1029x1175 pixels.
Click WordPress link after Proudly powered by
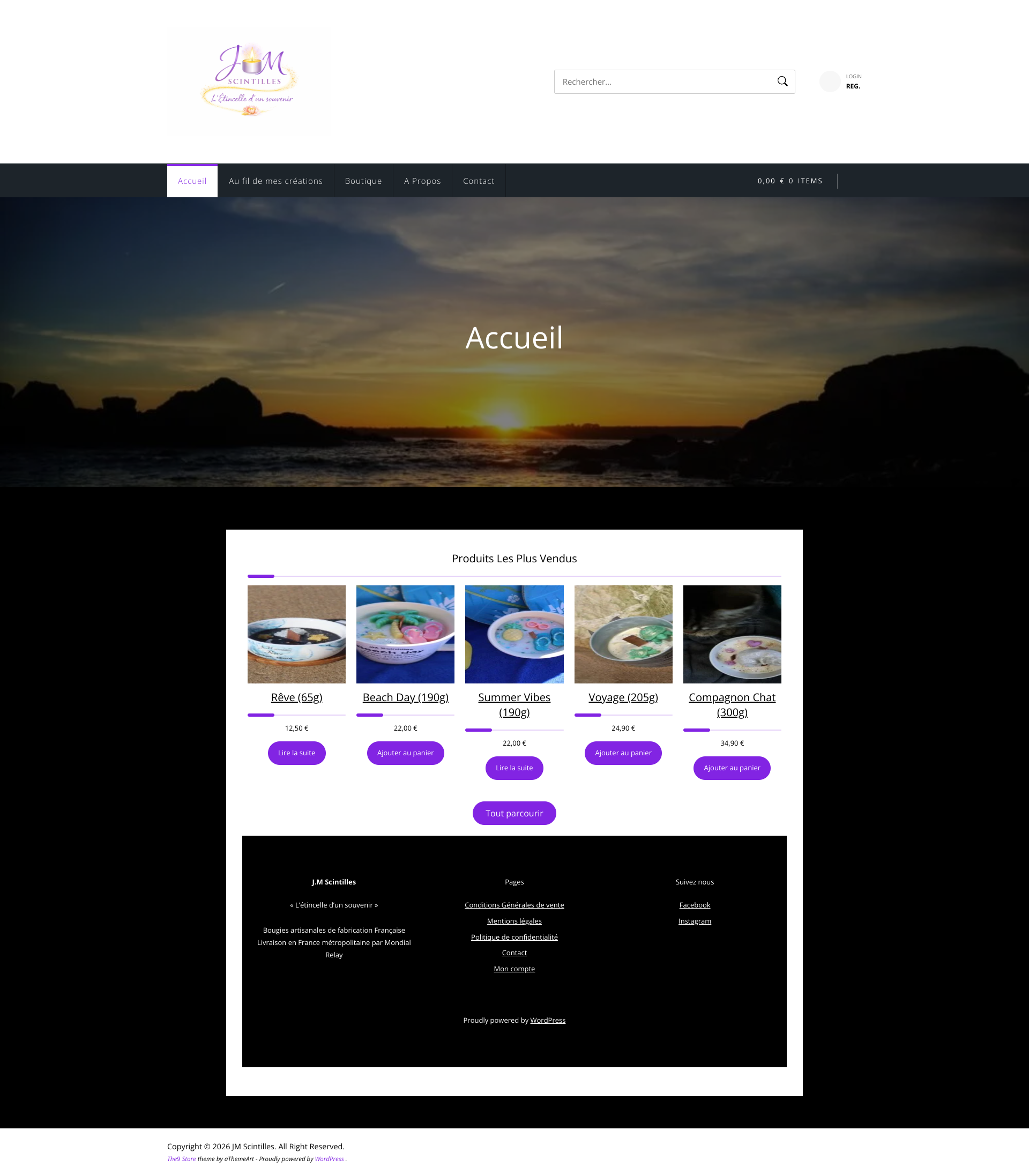pos(547,1021)
